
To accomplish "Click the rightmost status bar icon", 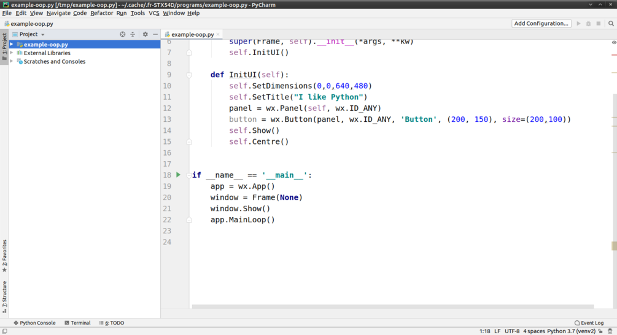I will click(x=610, y=331).
